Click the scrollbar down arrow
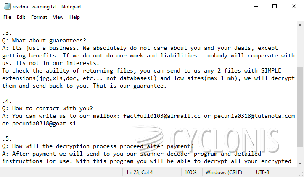The image size is (304, 177). tap(300, 164)
